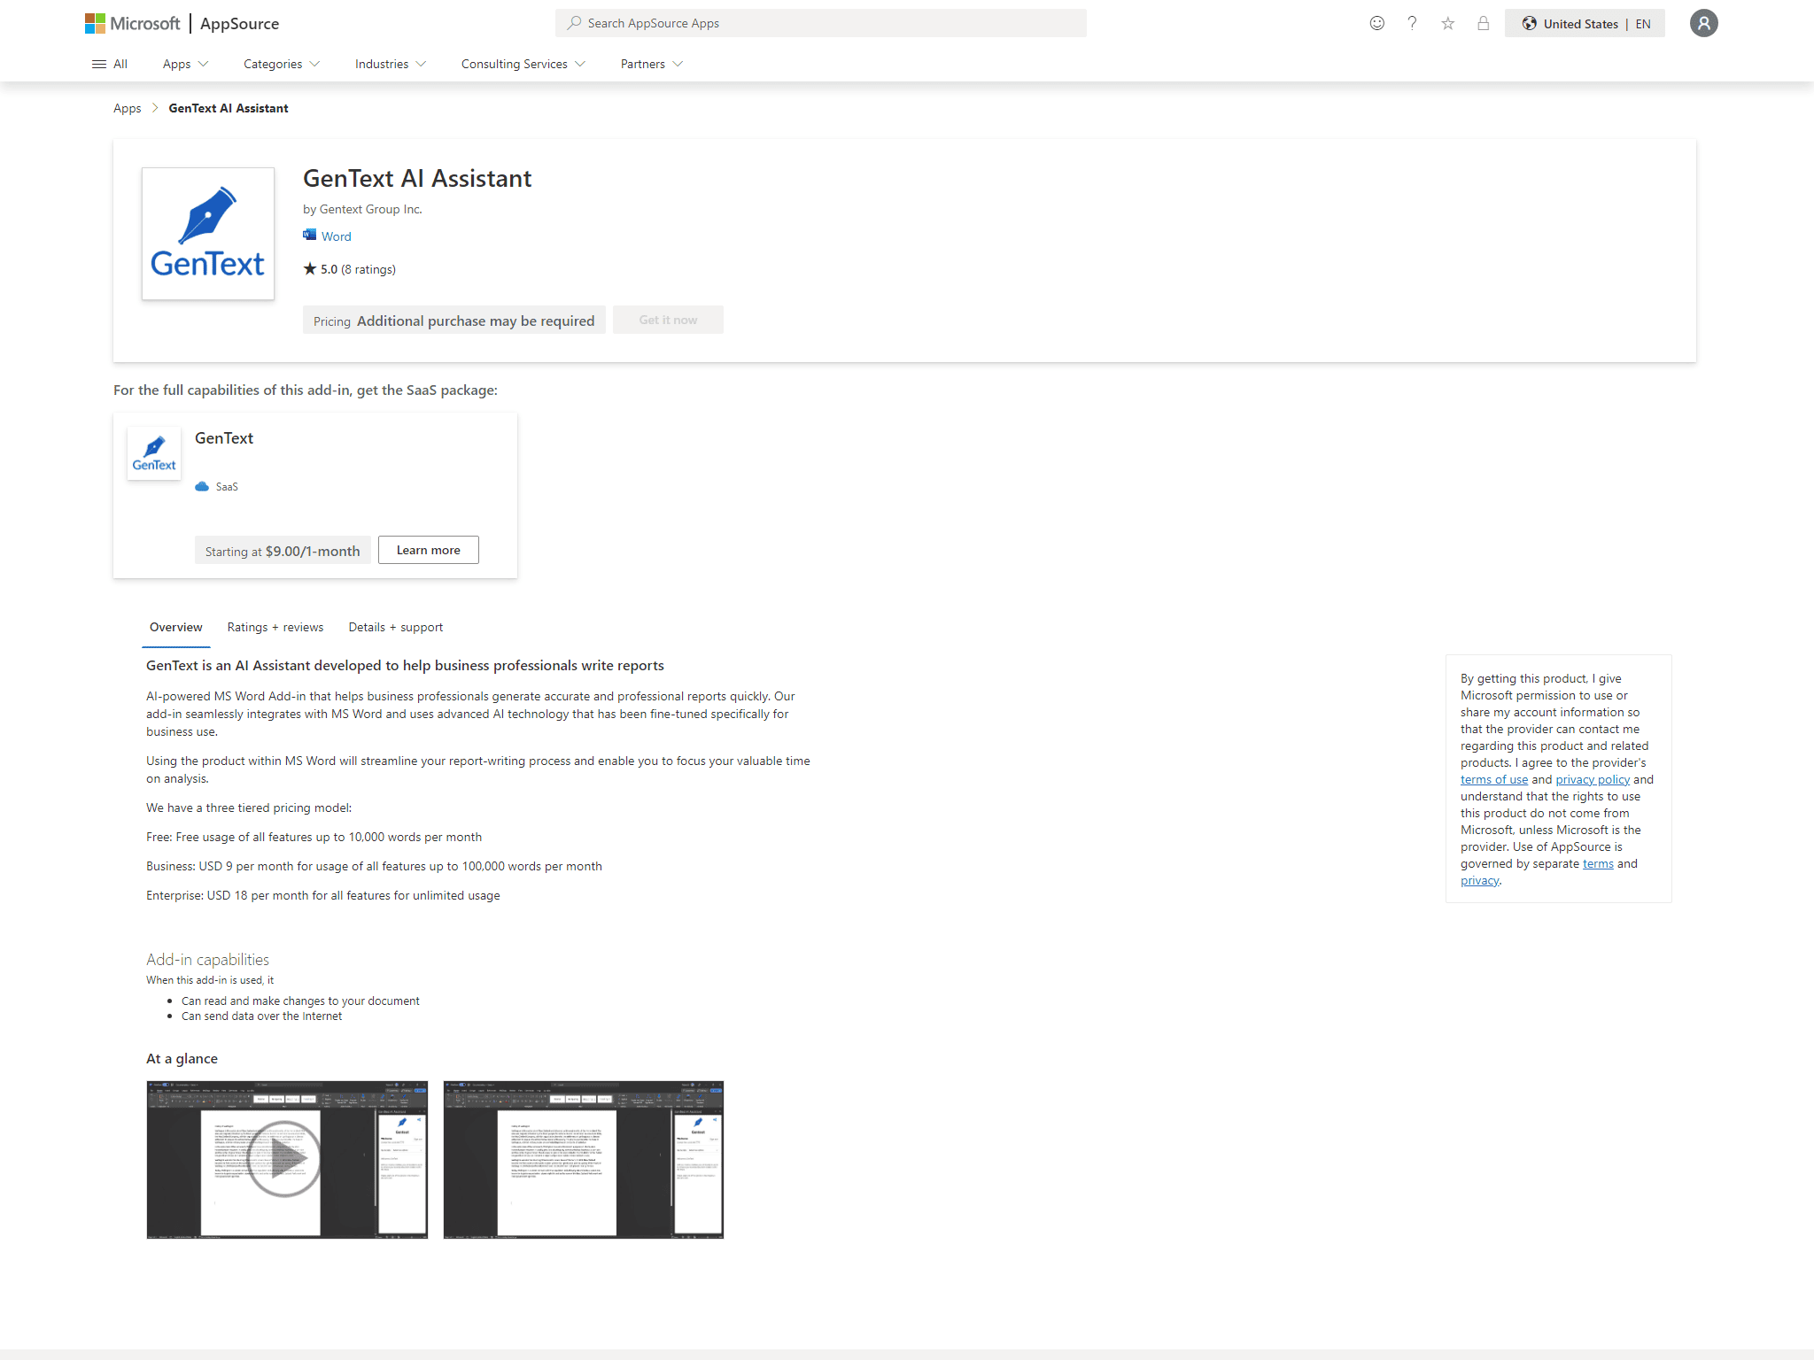Expand the Partners dropdown menu
Screen dimensions: 1814x1360
651,64
